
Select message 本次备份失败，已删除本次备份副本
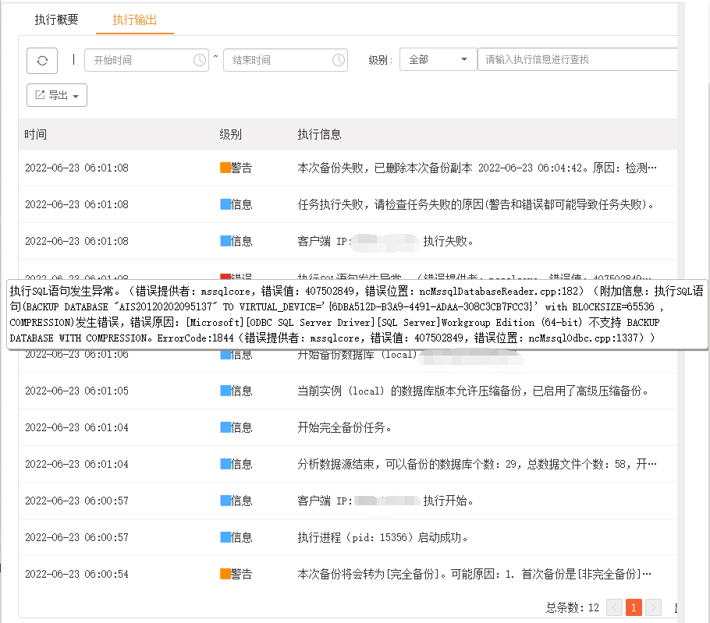477,168
